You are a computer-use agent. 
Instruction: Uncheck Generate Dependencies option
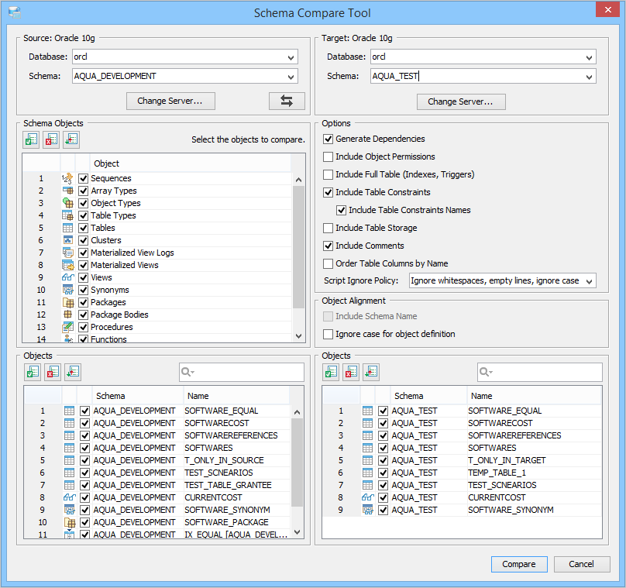tap(328, 139)
